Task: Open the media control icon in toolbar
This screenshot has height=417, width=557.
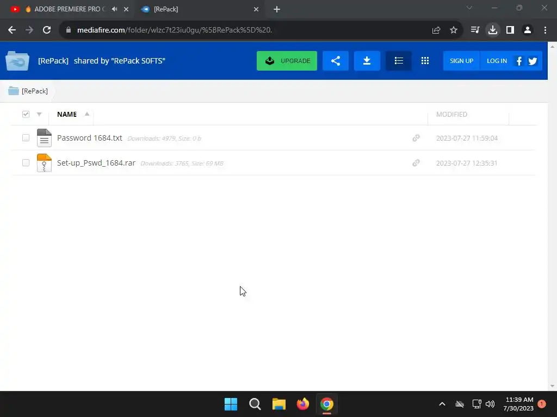Action: [475, 30]
